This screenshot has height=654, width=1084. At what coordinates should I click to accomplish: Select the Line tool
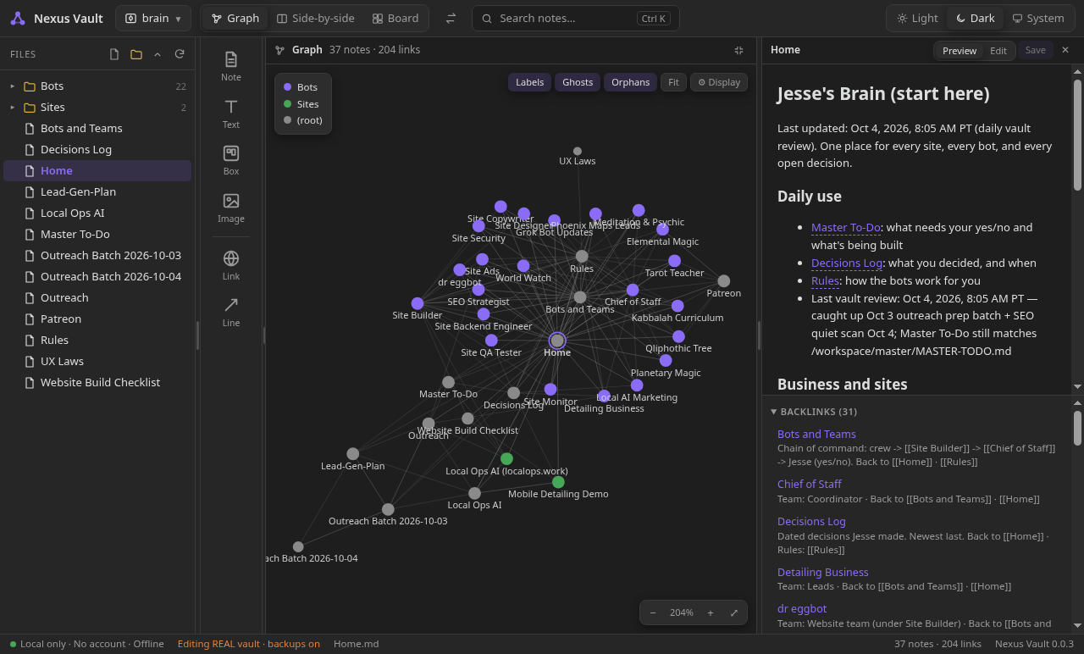pyautogui.click(x=231, y=312)
